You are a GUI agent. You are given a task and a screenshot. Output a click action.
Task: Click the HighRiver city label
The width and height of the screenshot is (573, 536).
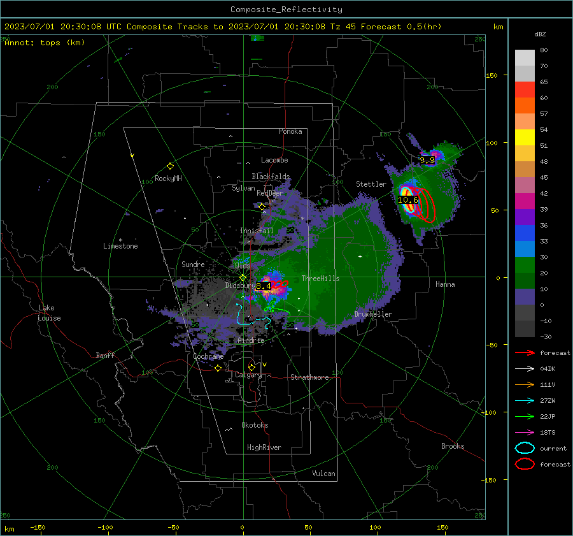(x=264, y=447)
